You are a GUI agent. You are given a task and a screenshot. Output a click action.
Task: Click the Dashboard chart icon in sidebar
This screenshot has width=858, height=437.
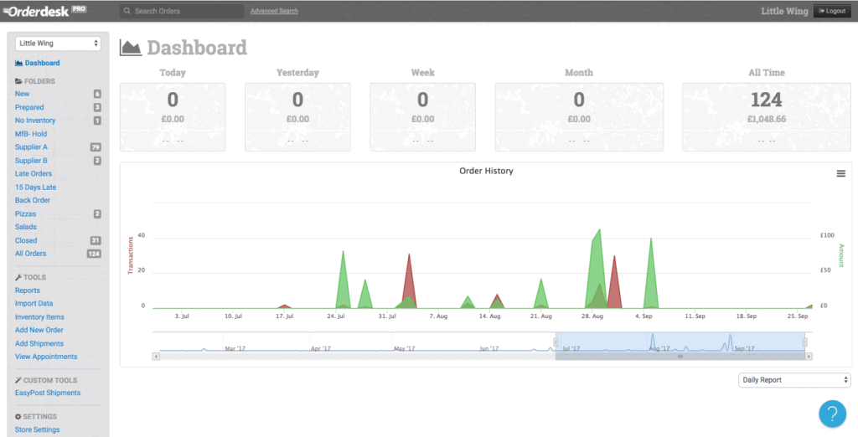[19, 64]
